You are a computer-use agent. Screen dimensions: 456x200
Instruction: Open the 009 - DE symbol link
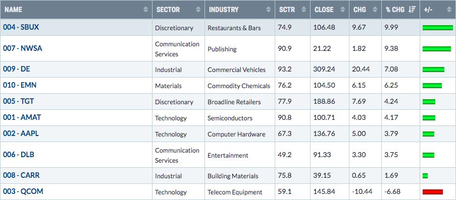pos(17,69)
